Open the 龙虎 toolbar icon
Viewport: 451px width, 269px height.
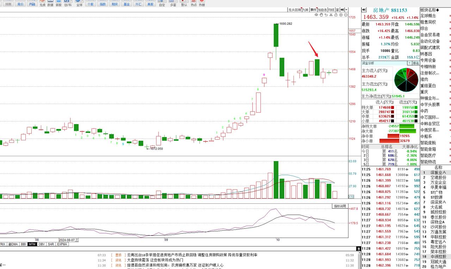[42, 3]
